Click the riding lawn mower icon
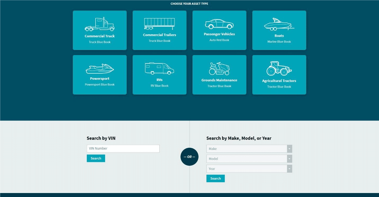Screen dimensions: 379x197 (219, 69)
